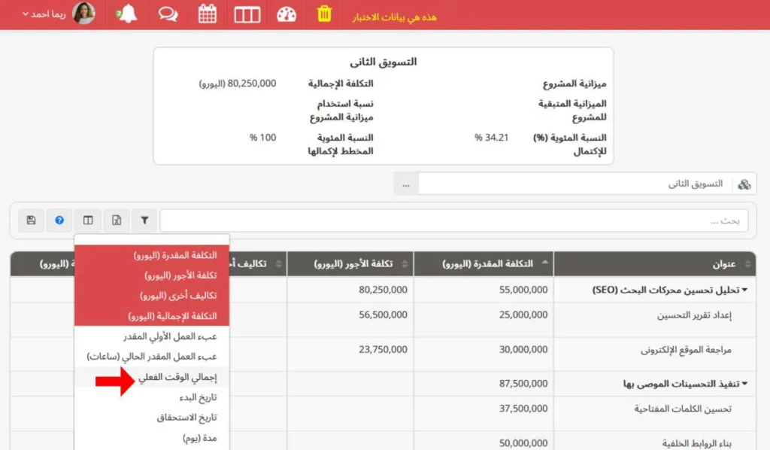This screenshot has height=450, width=770.
Task: Open the filter funnel icon
Action: (x=144, y=220)
